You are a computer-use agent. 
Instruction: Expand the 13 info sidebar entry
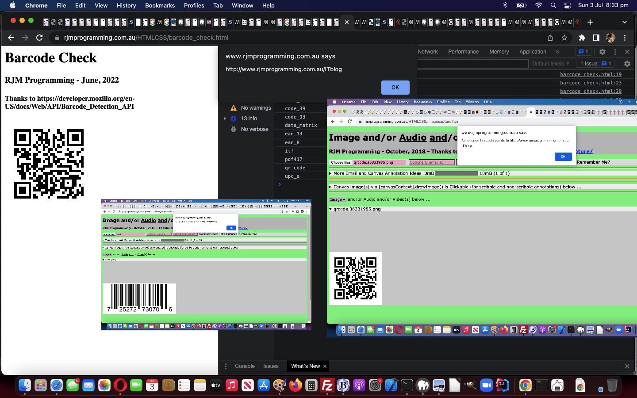coord(225,119)
